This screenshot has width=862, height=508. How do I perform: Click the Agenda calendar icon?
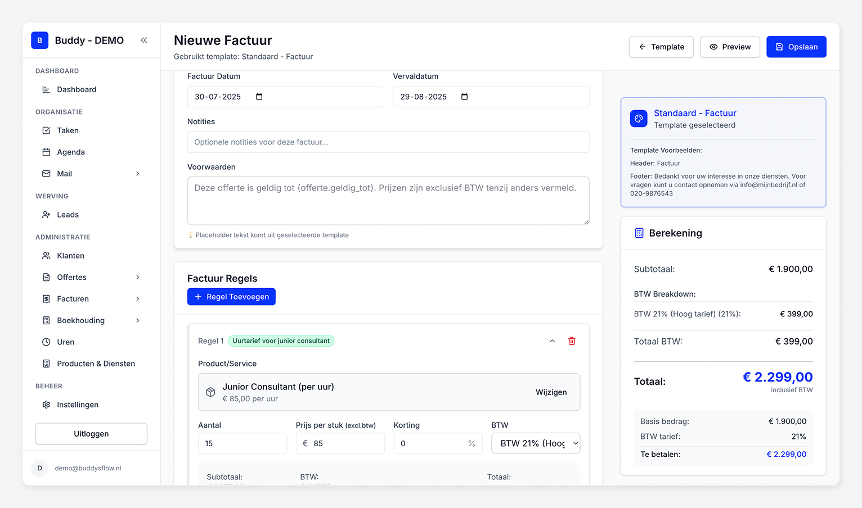click(x=46, y=152)
